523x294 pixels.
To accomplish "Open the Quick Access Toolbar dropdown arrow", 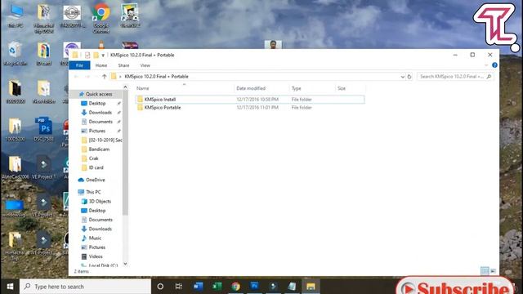I will [x=103, y=56].
